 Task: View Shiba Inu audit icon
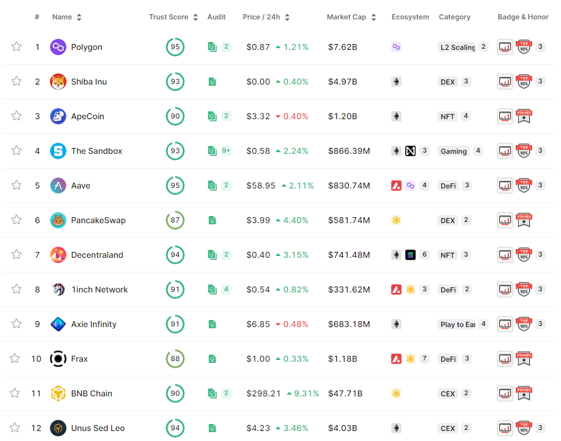(x=212, y=82)
